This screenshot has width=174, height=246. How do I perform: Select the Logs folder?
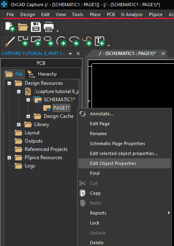(x=30, y=166)
